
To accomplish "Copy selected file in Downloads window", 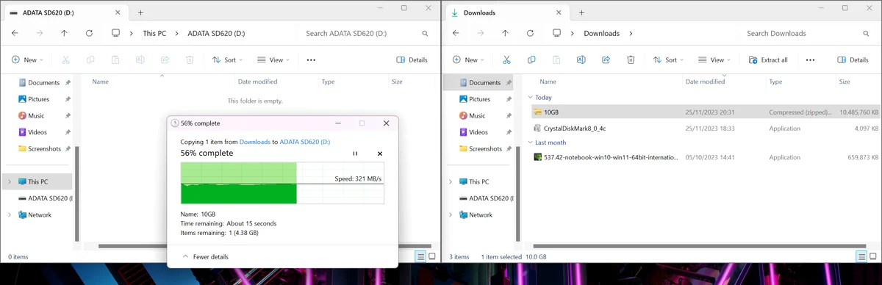I will tap(531, 60).
